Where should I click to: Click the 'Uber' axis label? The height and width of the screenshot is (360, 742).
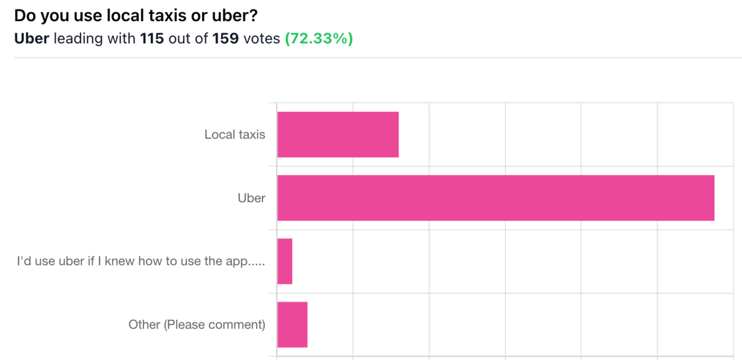tap(252, 198)
